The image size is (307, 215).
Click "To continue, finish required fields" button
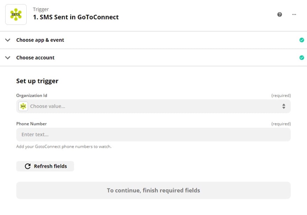(153, 190)
